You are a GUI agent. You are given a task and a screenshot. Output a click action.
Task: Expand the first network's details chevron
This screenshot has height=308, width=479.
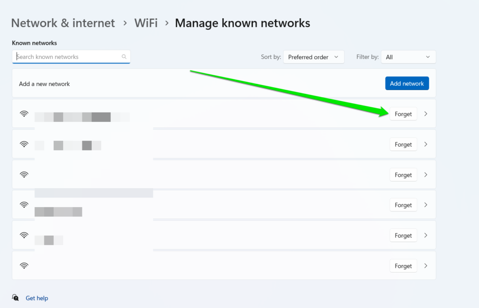426,114
